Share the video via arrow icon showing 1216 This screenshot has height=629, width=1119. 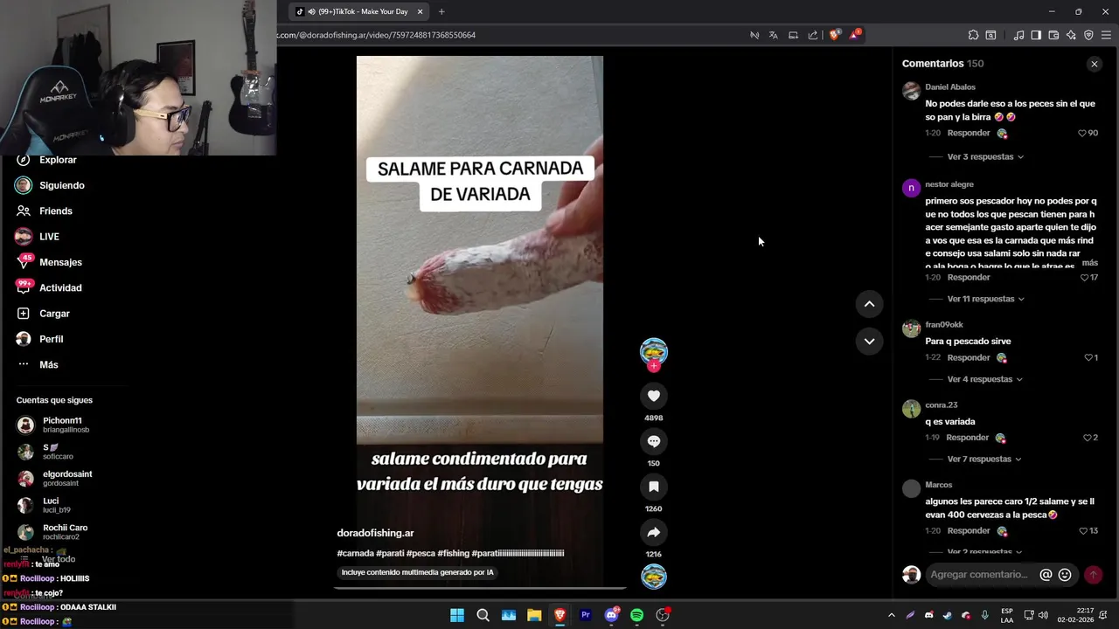[653, 532]
